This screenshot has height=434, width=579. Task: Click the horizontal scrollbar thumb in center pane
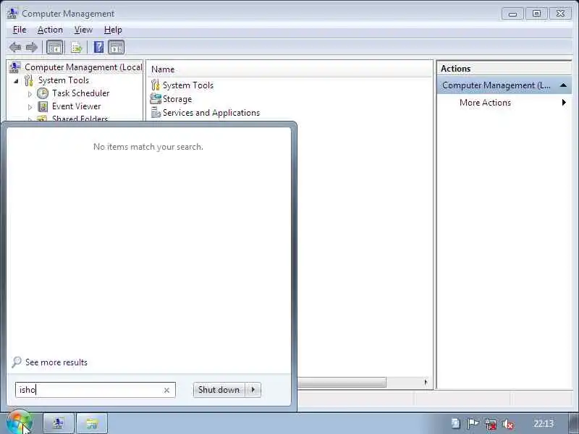pyautogui.click(x=342, y=383)
